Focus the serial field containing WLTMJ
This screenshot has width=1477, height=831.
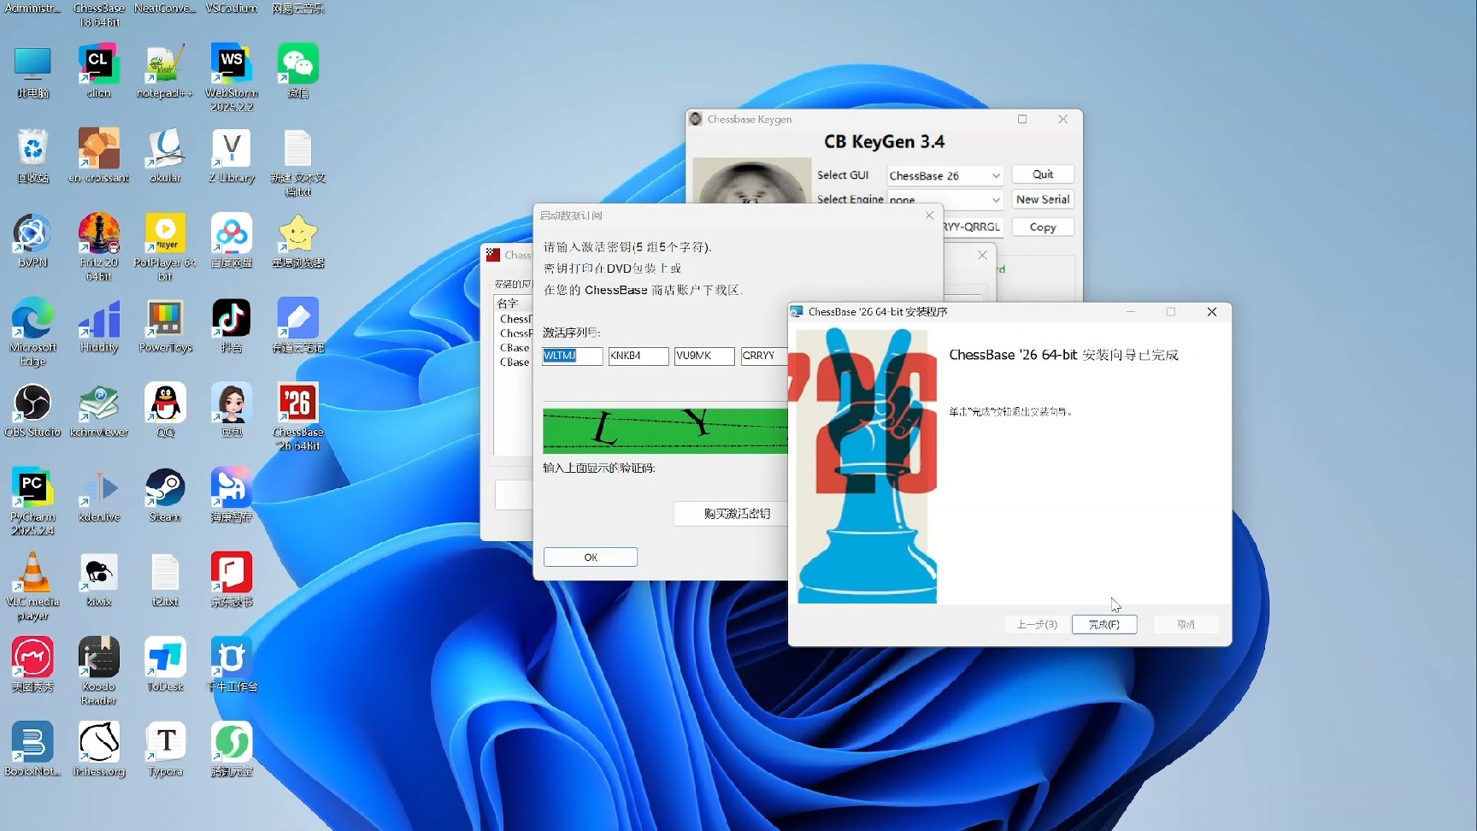tap(573, 356)
